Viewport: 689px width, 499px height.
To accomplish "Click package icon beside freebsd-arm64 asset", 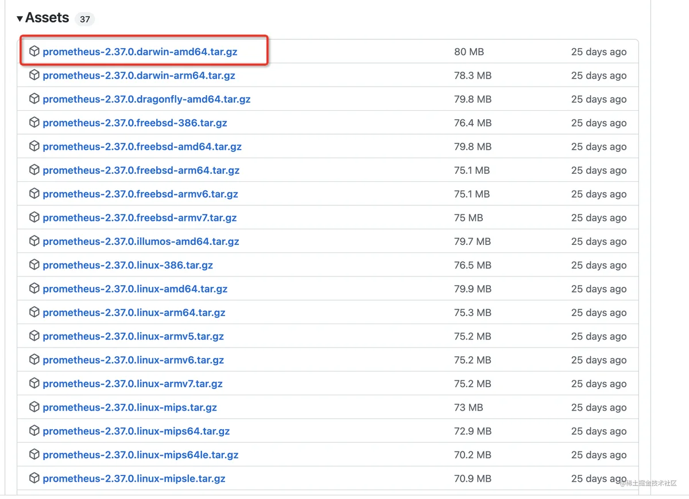I will (34, 170).
